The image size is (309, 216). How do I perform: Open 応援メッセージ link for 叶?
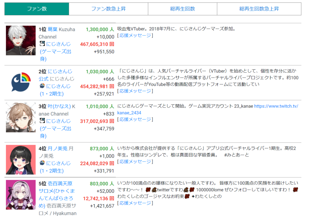tap(135, 119)
